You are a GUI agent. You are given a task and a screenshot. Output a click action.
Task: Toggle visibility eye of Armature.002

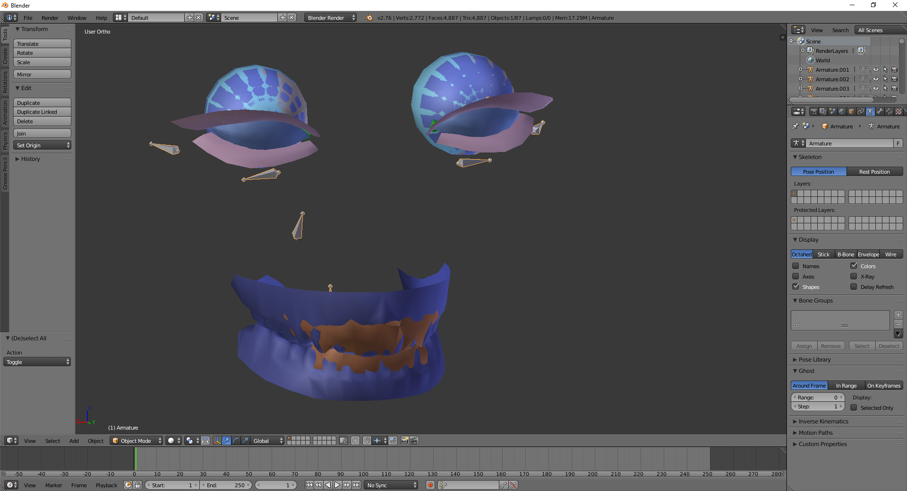(876, 79)
